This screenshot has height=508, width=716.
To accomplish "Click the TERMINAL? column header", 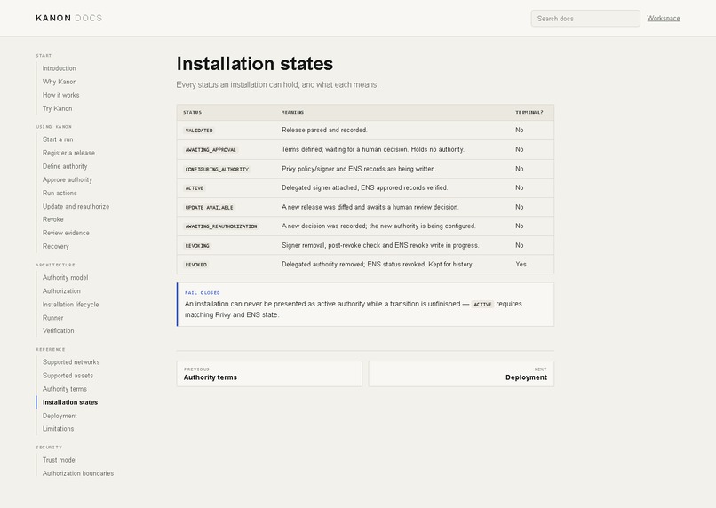I will click(529, 112).
